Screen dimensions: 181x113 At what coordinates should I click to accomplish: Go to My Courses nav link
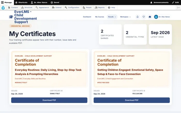tap(100, 17)
